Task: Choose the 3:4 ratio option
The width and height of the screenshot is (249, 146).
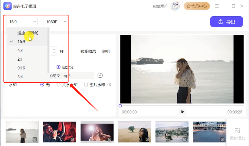Action: click(27, 77)
